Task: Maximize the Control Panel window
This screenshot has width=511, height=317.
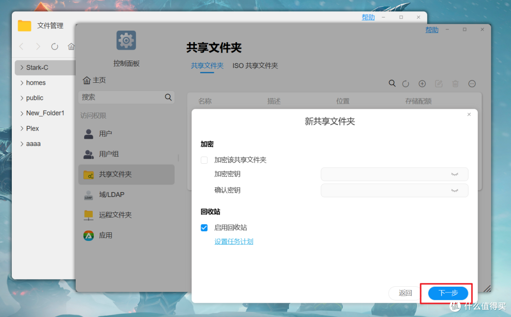Action: click(465, 29)
